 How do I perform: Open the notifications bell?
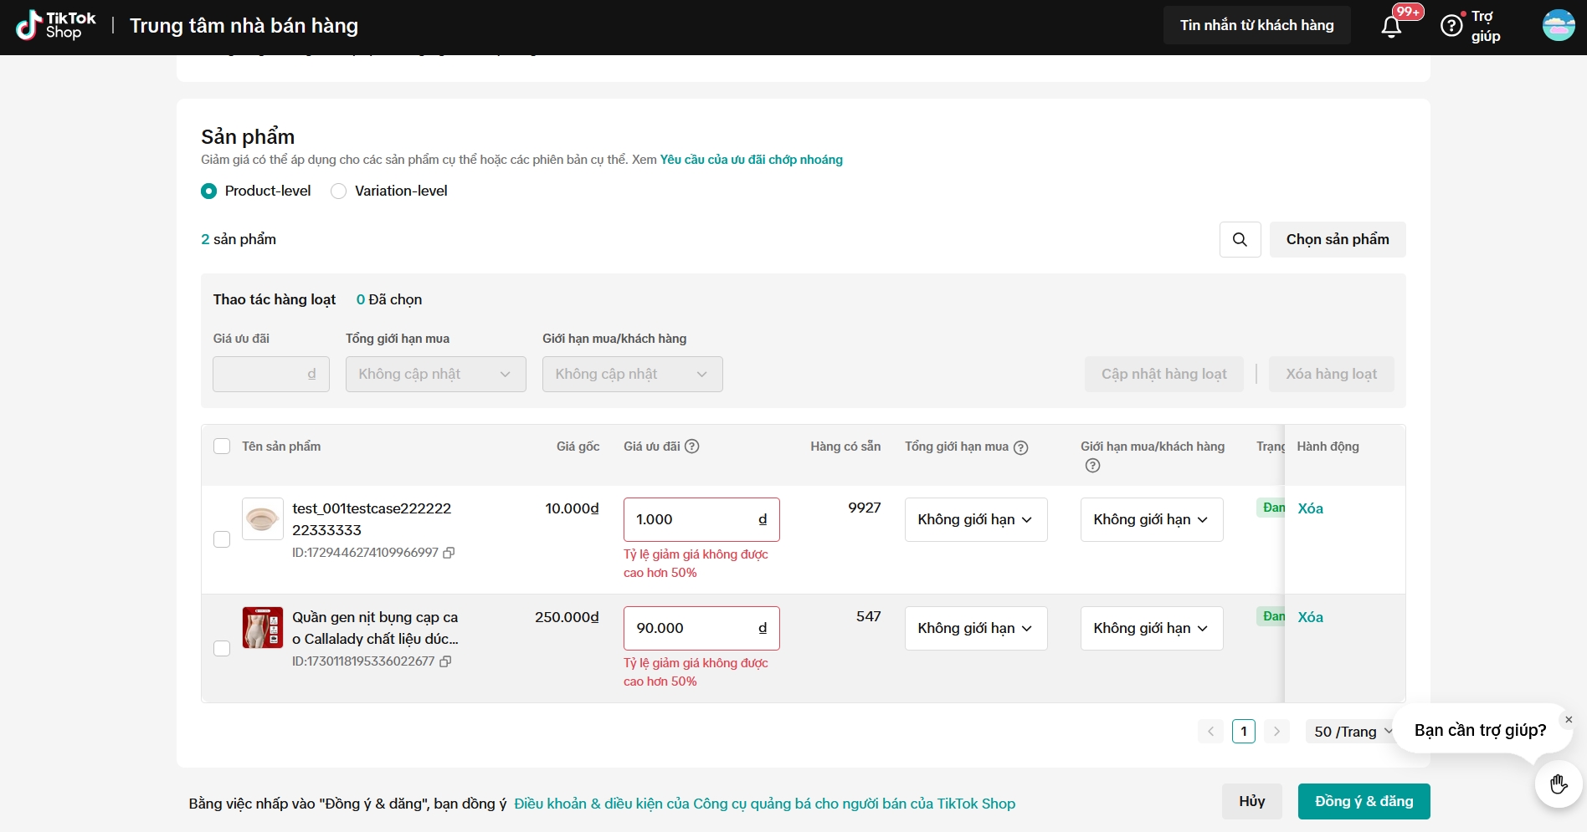click(x=1391, y=27)
